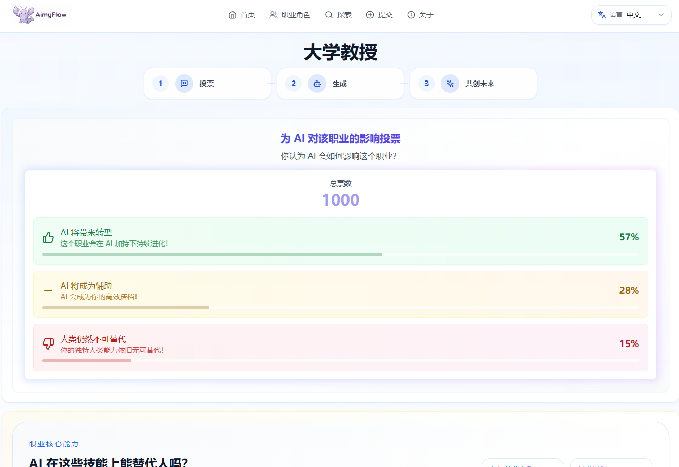The image size is (679, 467).
Task: Click the sparkle icon beside 共创未来
Action: 450,84
